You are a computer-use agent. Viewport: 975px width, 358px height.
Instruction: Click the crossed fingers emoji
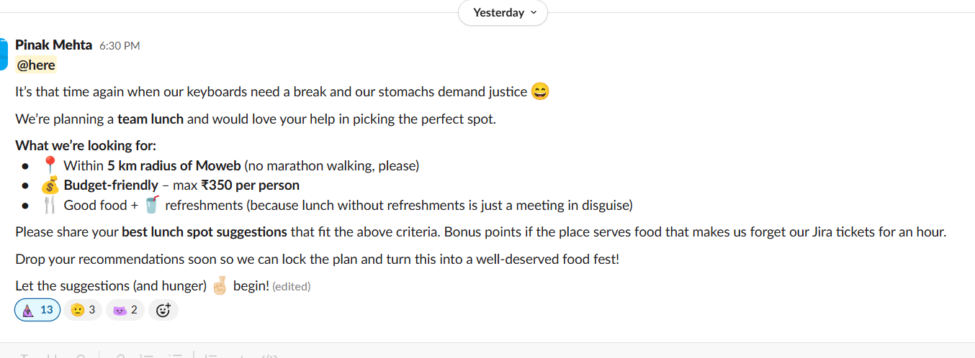[x=220, y=285]
